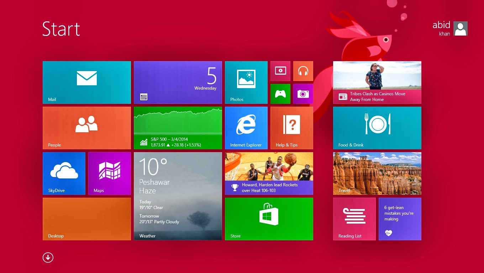Image resolution: width=484 pixels, height=273 pixels.
Task: Open the News tile about Tribes Clash
Action: pos(377,82)
